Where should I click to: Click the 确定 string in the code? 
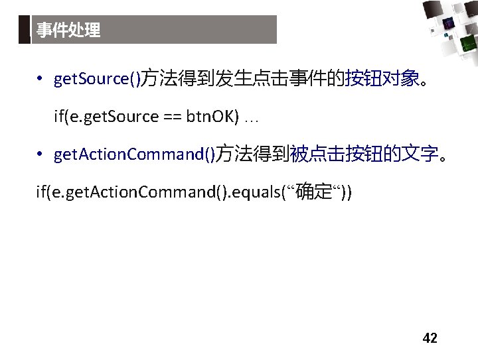click(x=314, y=191)
